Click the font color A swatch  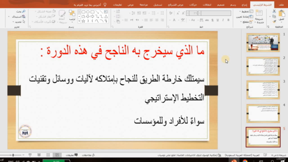[174, 20]
